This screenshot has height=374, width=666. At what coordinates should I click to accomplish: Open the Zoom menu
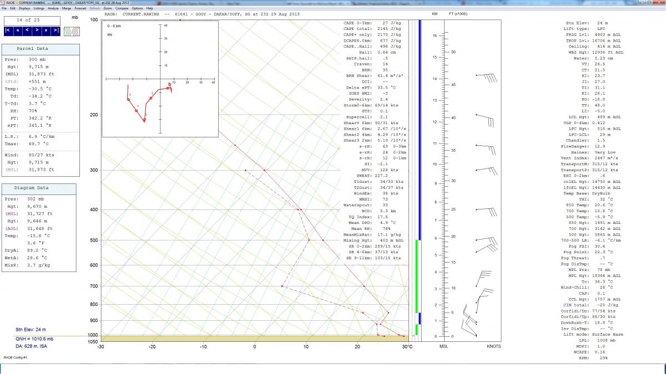tap(107, 8)
